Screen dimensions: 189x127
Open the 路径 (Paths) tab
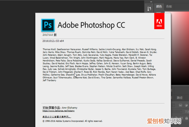180,98
